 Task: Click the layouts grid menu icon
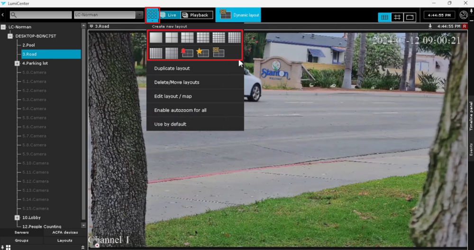(152, 15)
